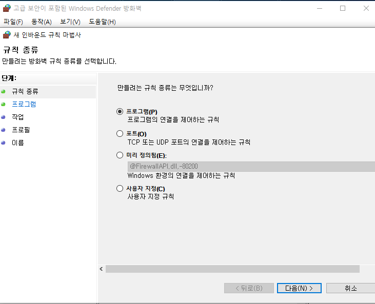Click the blue bullet next to 프로필

coord(3,130)
